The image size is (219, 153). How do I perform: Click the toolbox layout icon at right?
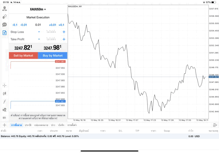(215, 125)
